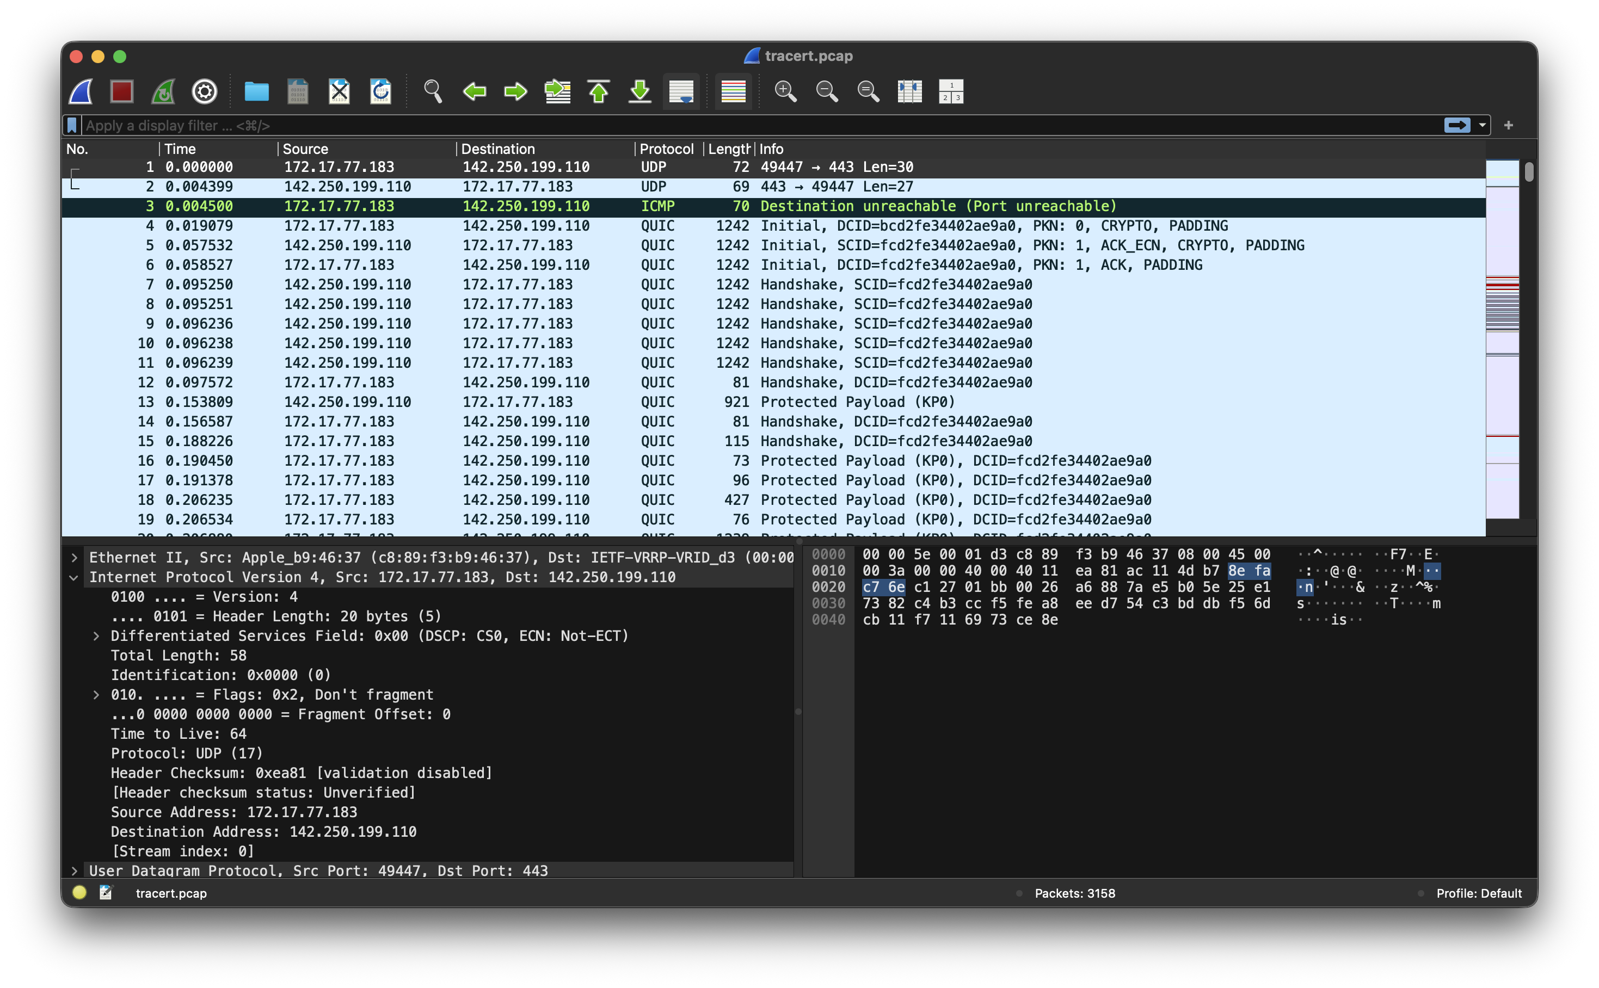This screenshot has height=988, width=1599.
Task: Select the Source Address: 172.17.77.183 field
Action: tap(233, 813)
